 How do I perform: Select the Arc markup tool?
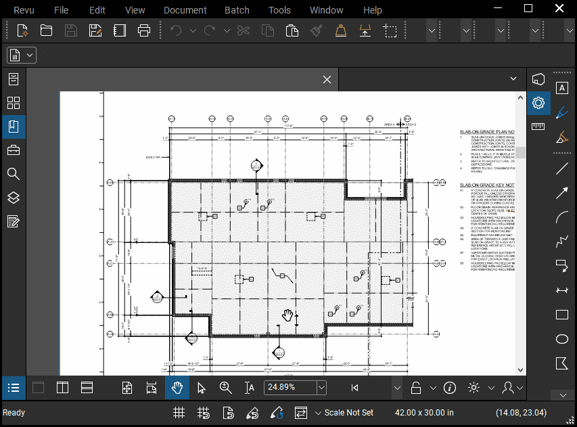point(562,217)
